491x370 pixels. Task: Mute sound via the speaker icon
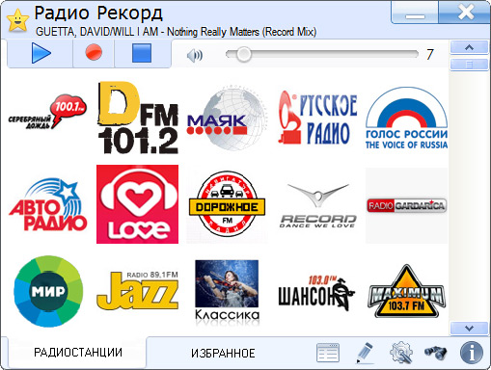coord(195,56)
